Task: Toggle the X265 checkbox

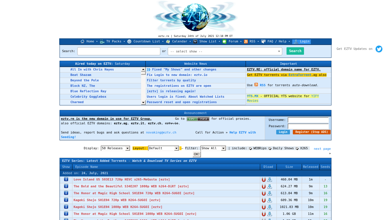Action: tap(297, 148)
